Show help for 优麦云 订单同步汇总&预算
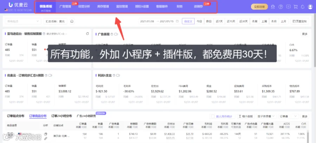 click(46, 75)
